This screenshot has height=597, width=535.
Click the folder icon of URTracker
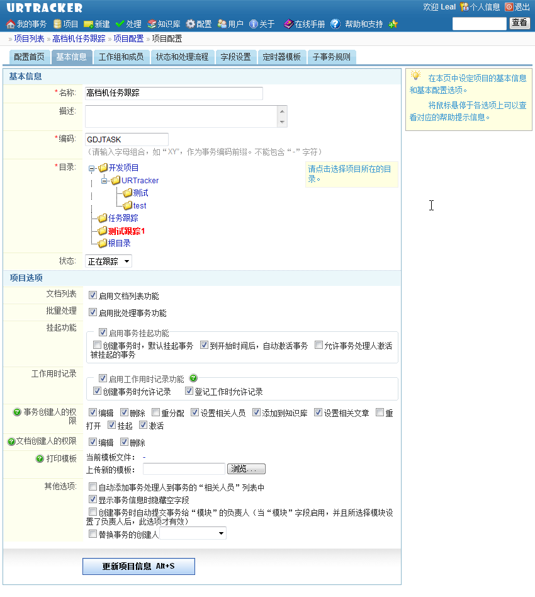click(x=116, y=180)
